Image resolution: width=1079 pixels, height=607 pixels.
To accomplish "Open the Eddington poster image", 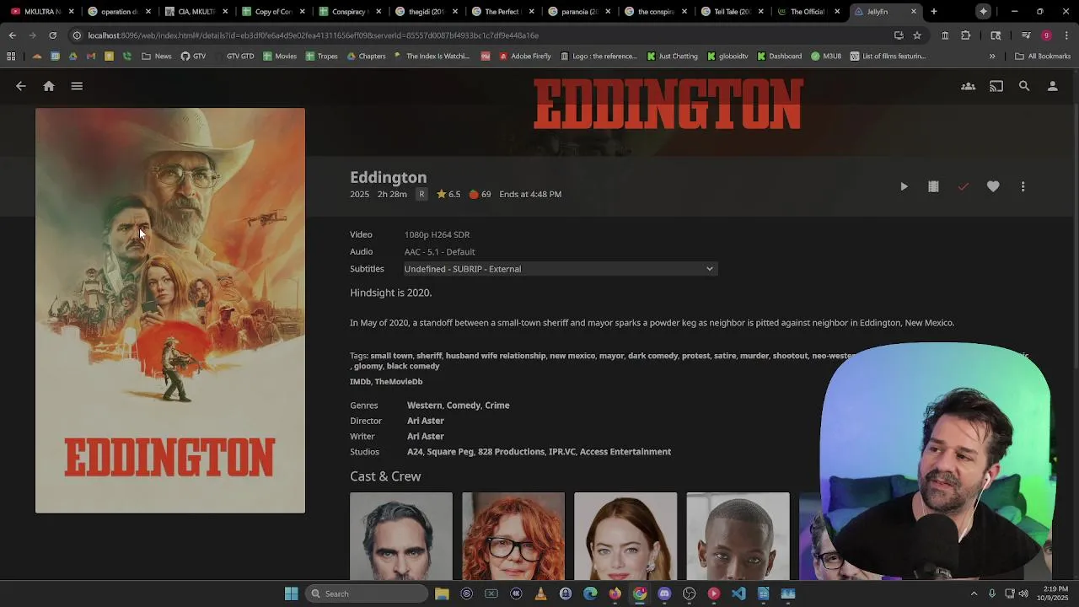I will pos(170,310).
